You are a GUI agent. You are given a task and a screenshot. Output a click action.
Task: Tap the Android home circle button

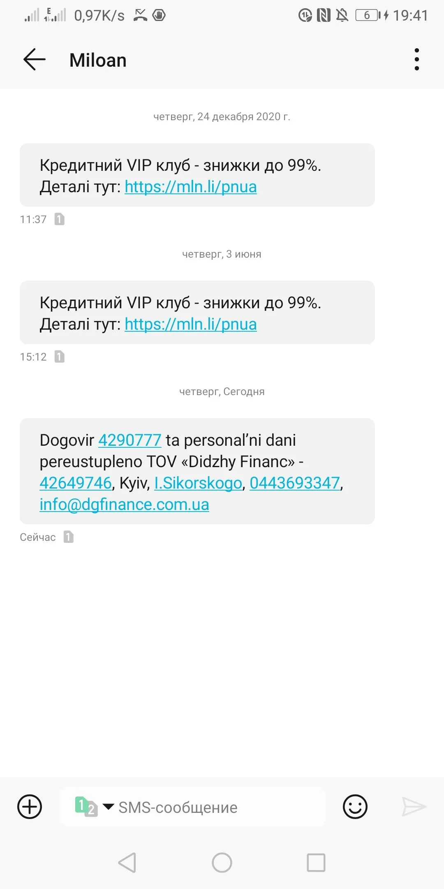222,862
